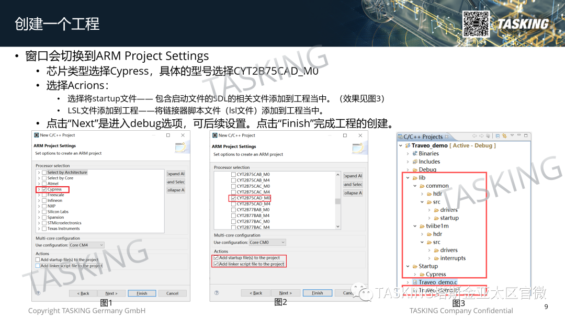Click the startup folder icon under common src
Viewport: 565px width, 318px height.
click(436, 218)
